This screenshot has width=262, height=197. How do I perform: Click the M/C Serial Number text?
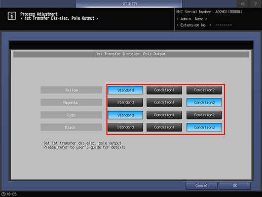tap(209, 12)
